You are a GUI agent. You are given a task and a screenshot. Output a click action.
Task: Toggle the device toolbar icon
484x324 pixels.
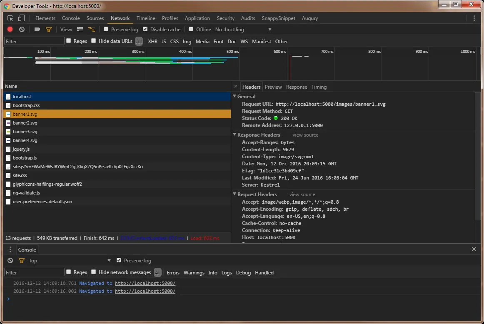(x=21, y=18)
